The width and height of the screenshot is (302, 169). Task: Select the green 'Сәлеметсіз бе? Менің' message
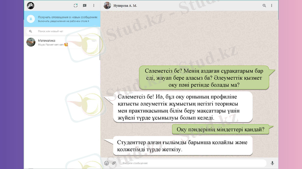204,78
